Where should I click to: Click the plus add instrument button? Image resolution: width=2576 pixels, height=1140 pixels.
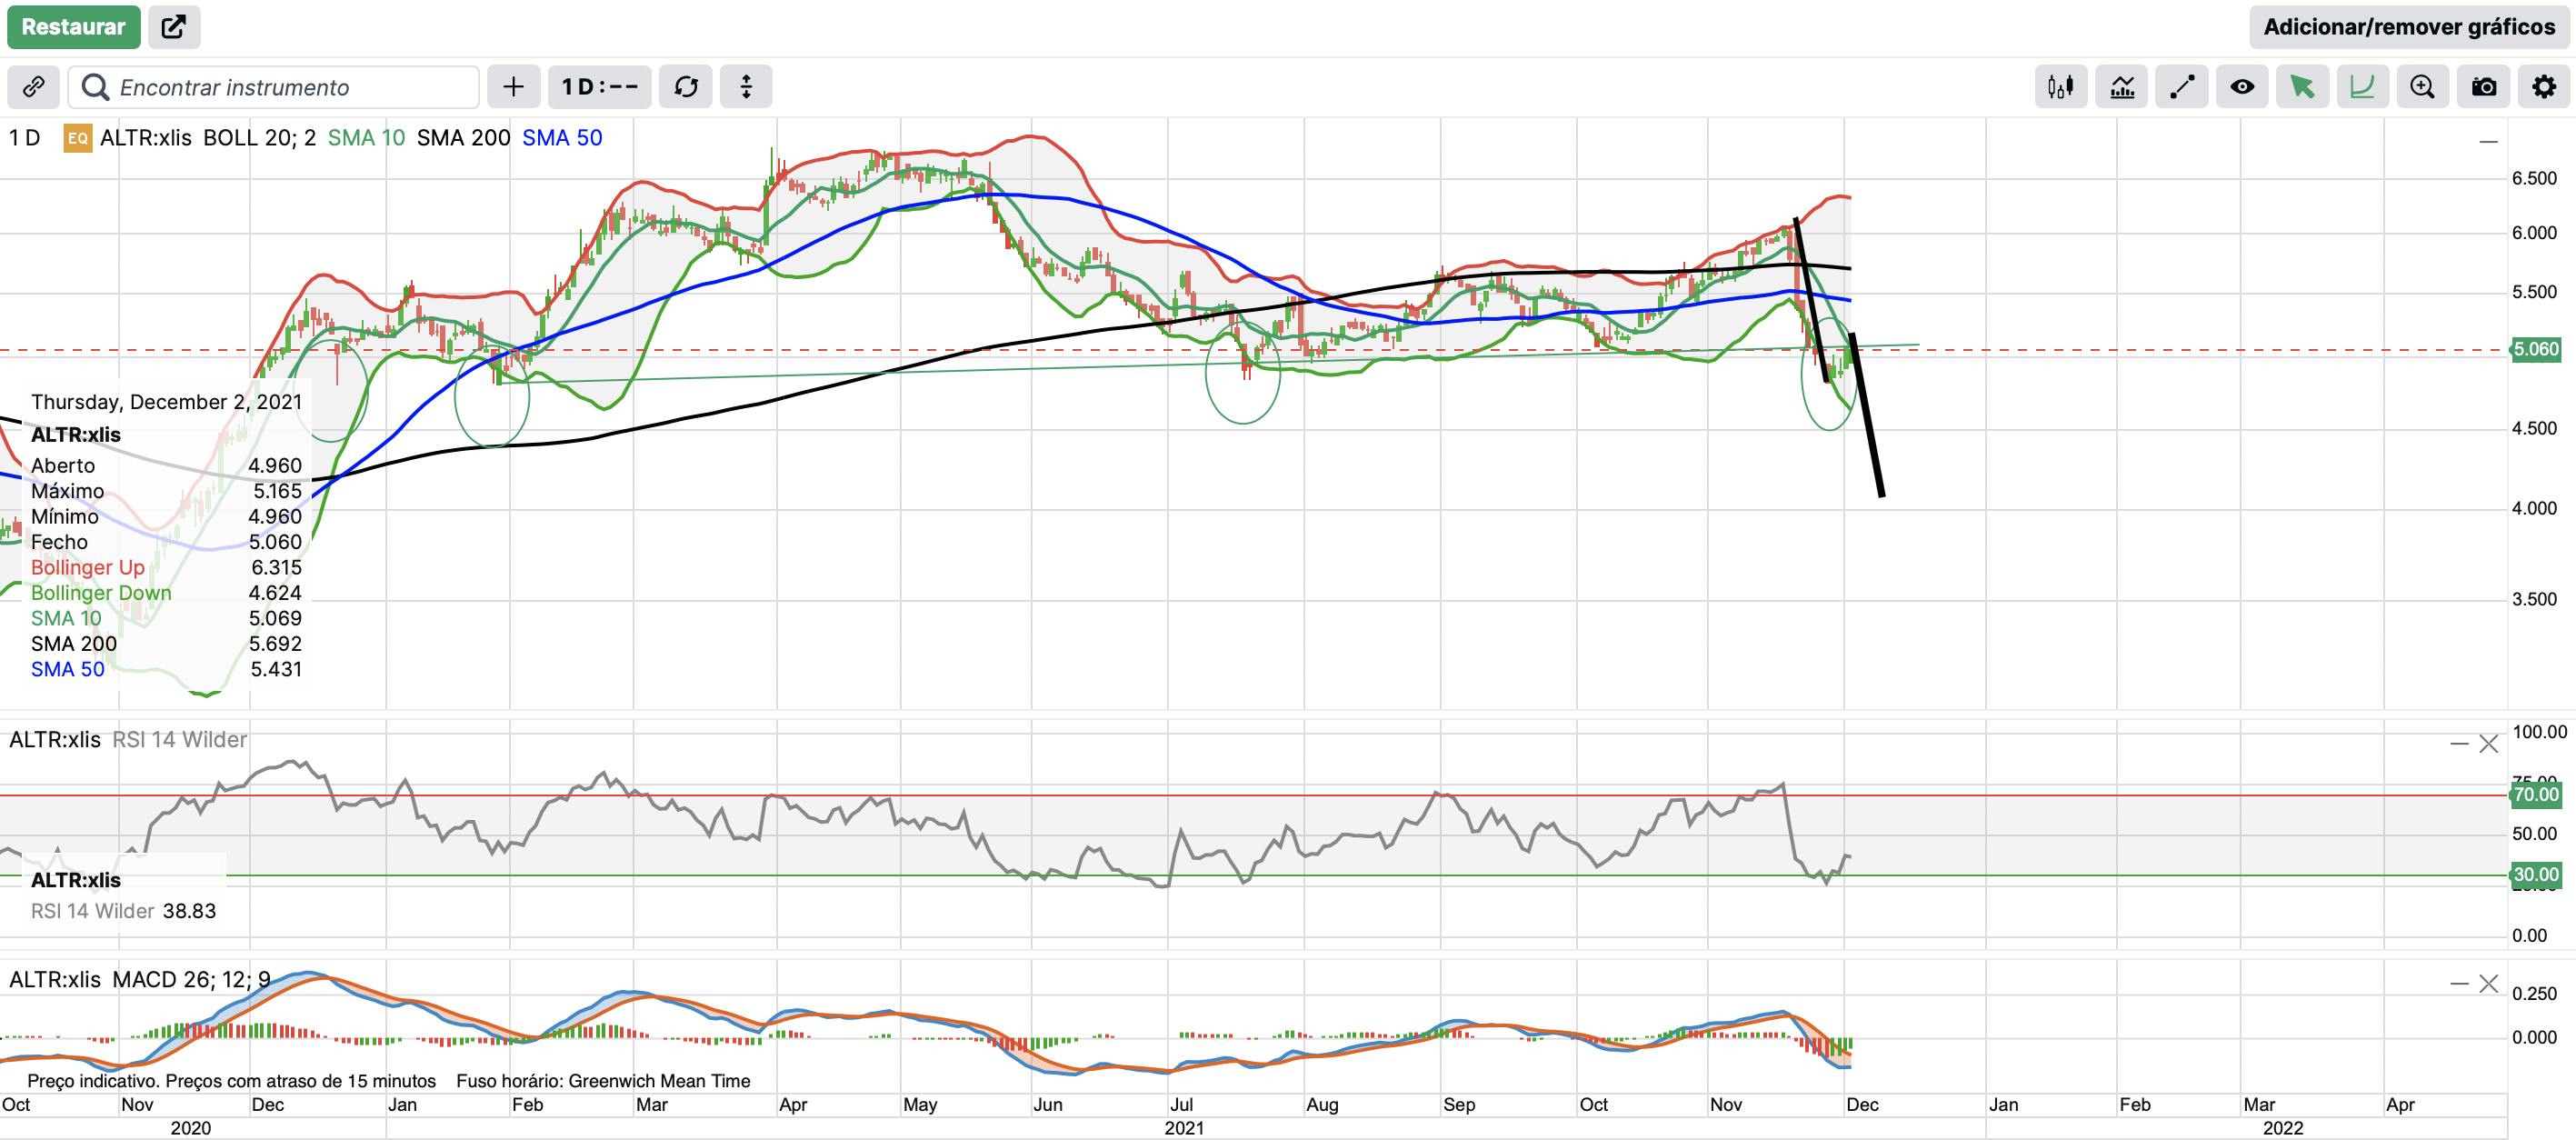(x=513, y=87)
